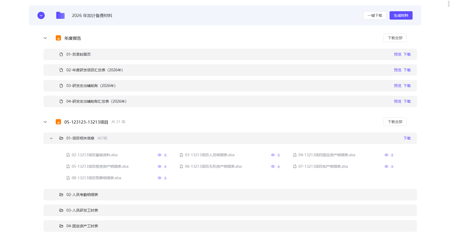
Task: Download 05-13213项目租赁资产明细表.xlsx via the arrow icon
Action: [165, 166]
